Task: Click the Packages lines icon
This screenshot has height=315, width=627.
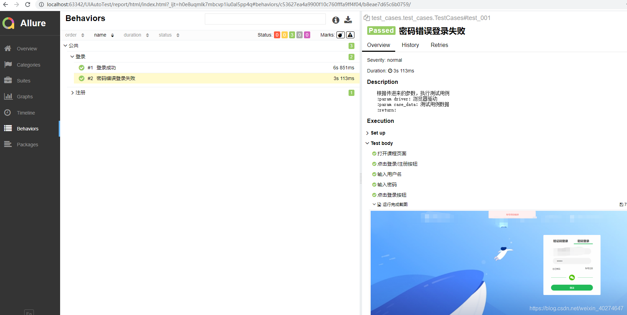Action: click(x=8, y=144)
